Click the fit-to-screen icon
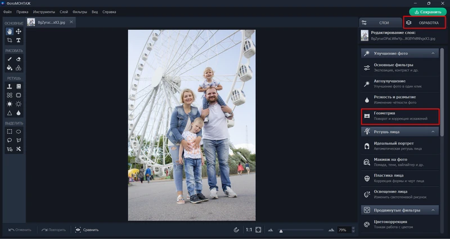Image resolution: width=450 pixels, height=239 pixels. [258, 230]
